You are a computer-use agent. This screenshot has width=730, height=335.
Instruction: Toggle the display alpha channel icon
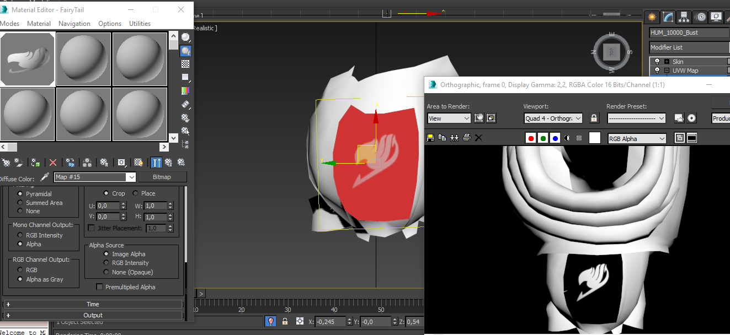click(x=567, y=138)
